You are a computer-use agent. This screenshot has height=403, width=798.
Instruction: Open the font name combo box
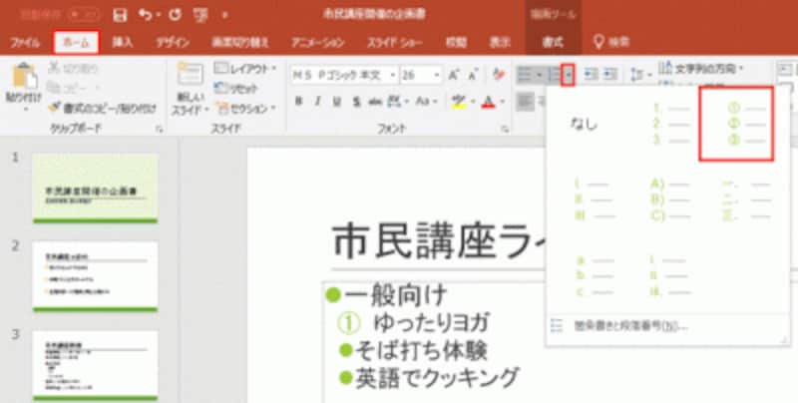pos(344,75)
